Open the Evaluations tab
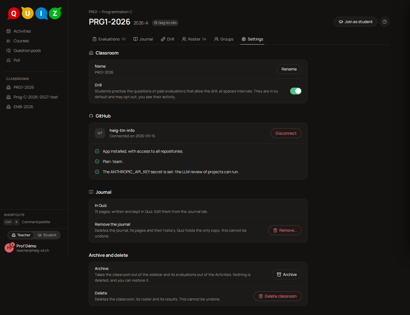This screenshot has width=410, height=315. (x=109, y=39)
